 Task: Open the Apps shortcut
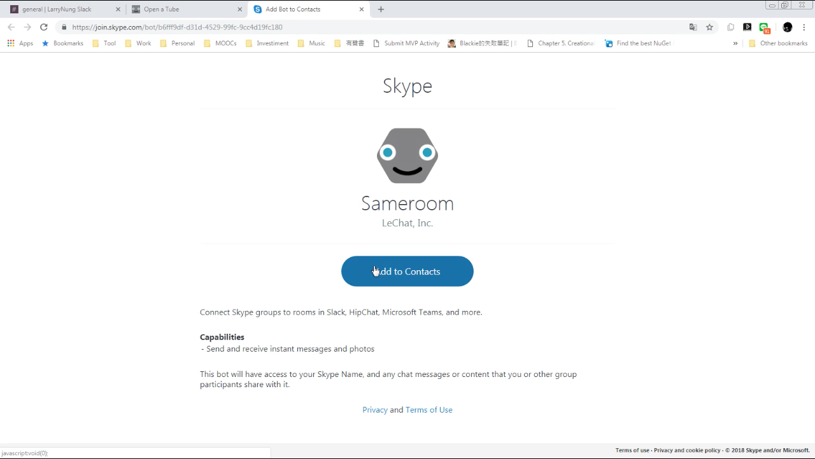point(20,43)
